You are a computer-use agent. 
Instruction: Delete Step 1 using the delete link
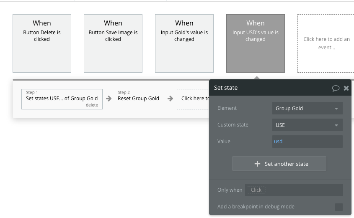click(x=92, y=105)
